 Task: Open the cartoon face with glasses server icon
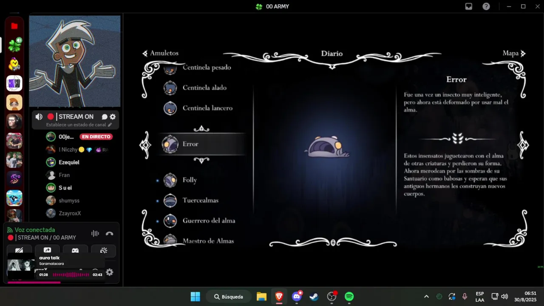(x=14, y=102)
